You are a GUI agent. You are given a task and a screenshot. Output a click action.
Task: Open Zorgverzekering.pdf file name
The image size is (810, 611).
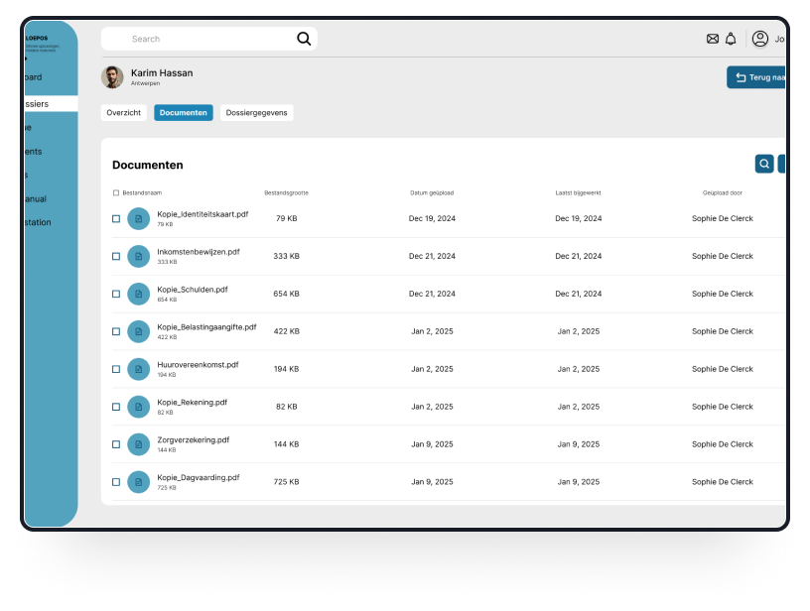(194, 440)
